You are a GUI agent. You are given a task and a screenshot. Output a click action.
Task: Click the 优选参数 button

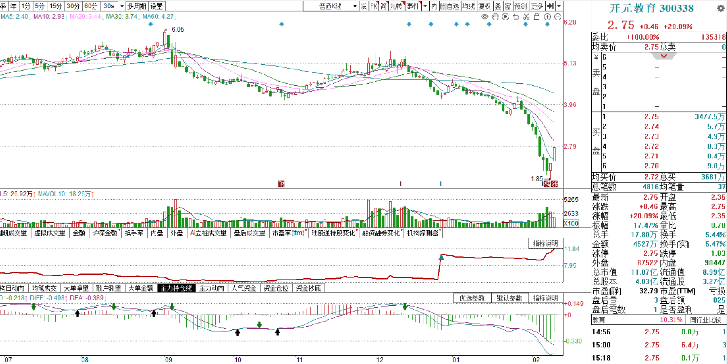[472, 298]
